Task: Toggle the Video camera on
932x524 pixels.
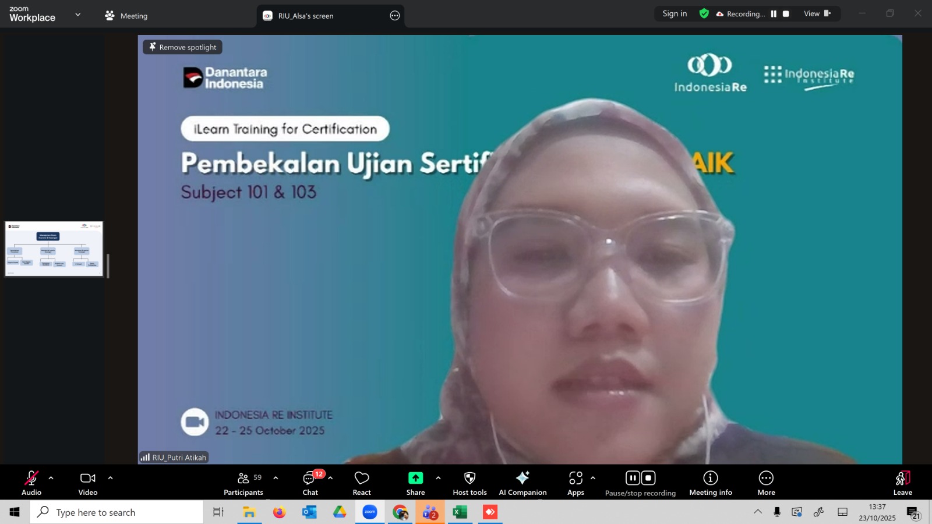Action: 88,483
